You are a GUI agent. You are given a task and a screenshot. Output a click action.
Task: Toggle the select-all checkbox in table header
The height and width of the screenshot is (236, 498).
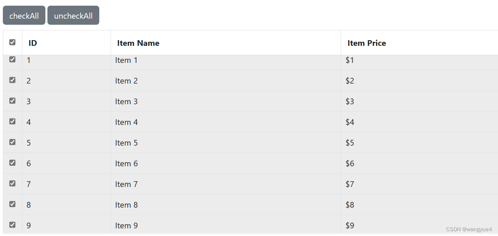(x=12, y=42)
